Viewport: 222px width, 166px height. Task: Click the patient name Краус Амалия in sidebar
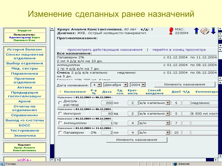[24, 149]
